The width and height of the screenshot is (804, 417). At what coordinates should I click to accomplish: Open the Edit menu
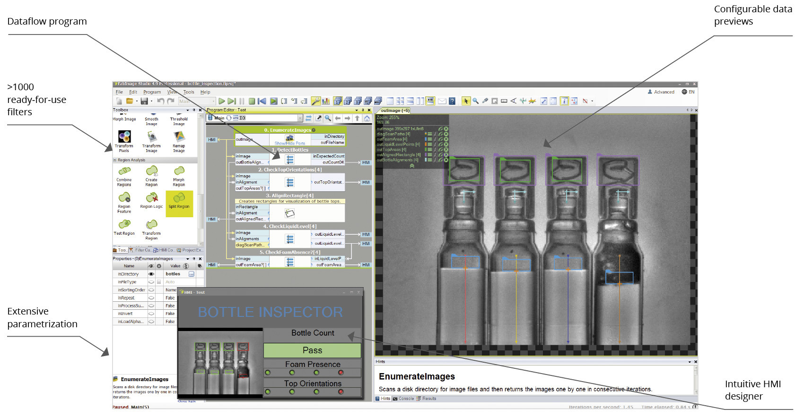point(133,92)
